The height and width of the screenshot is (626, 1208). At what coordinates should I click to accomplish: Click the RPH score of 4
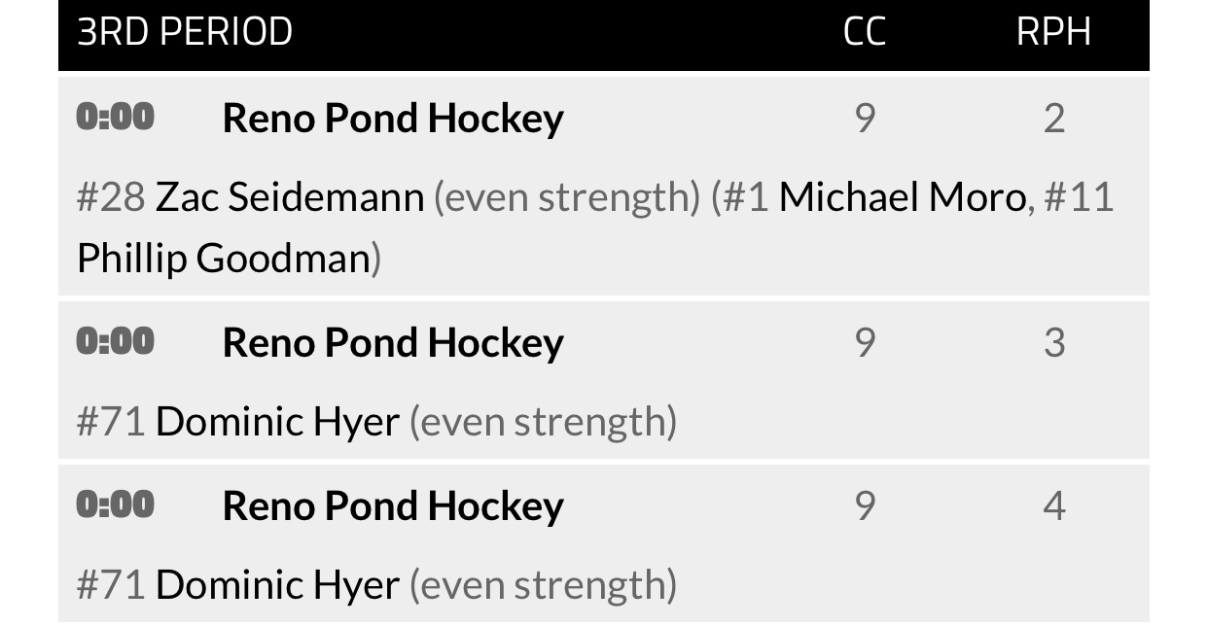pos(1054,506)
